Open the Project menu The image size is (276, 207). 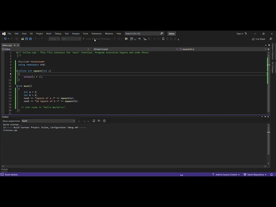tap(39, 34)
